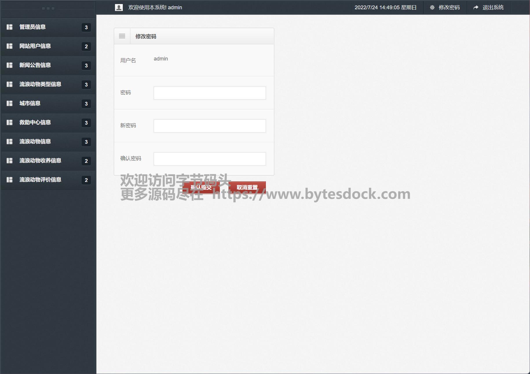Expand the 救助中心信息 sidebar section
Screen dimensions: 530x374
pyautogui.click(x=35, y=122)
